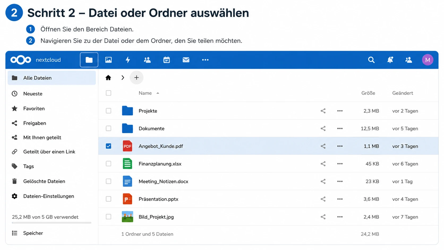Image resolution: width=444 pixels, height=250 pixels.
Task: Open actions menu for Bild_Projekt.jpg
Action: (340, 217)
